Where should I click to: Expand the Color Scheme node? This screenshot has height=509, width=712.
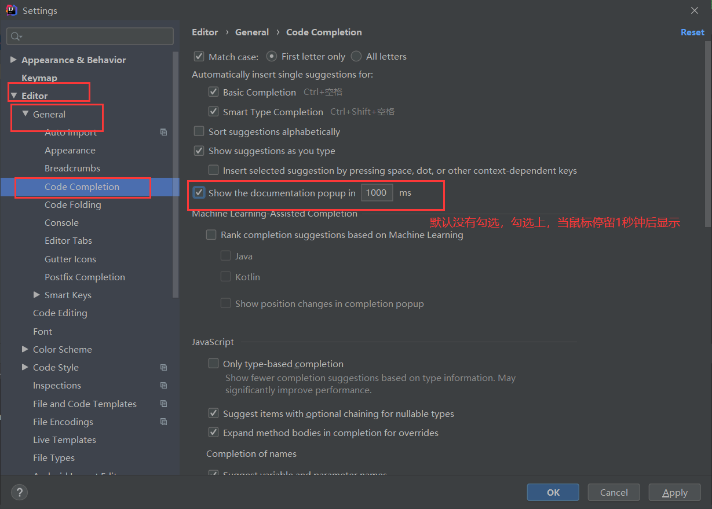click(x=25, y=349)
